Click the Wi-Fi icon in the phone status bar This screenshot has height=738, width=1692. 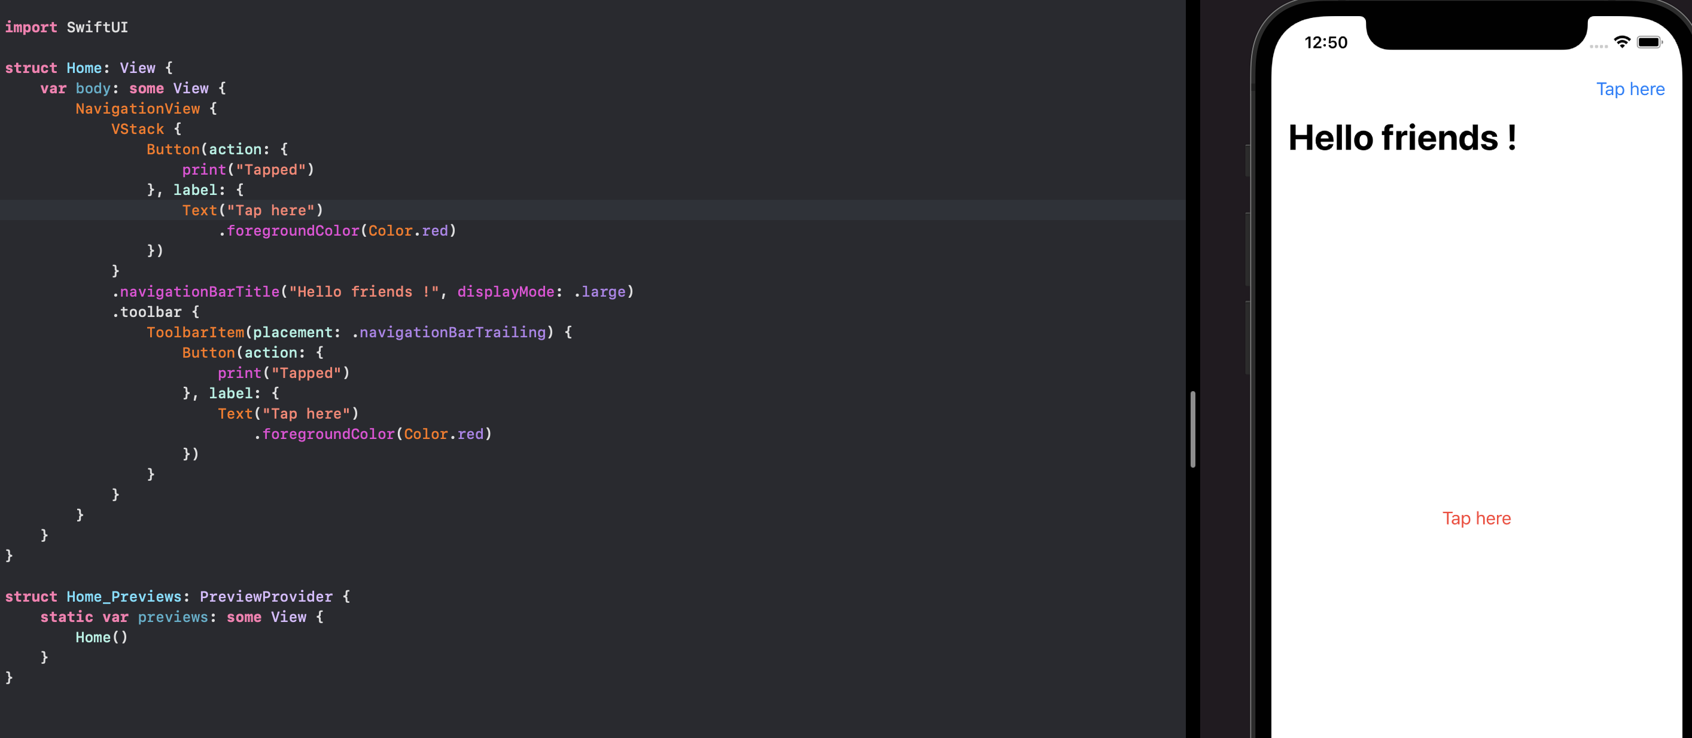[1622, 42]
